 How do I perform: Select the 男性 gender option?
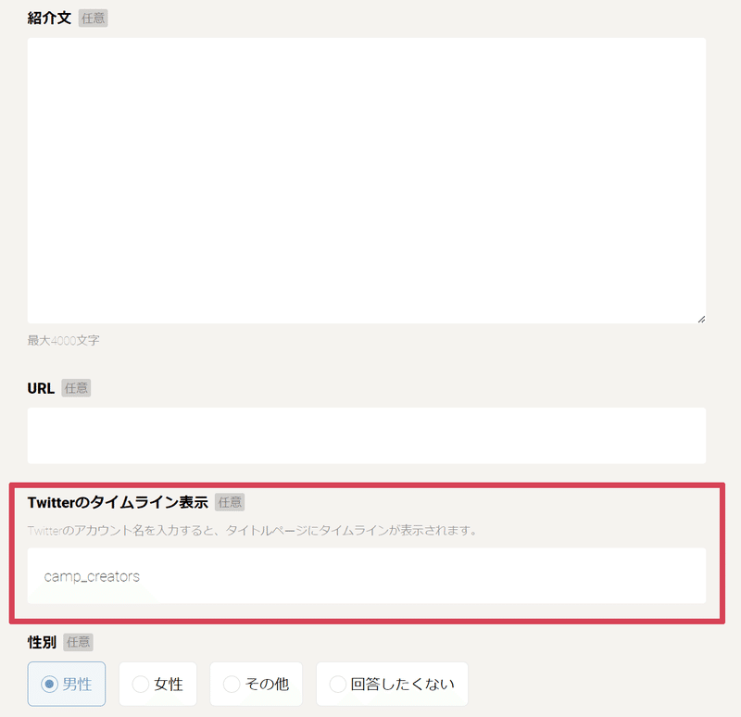(x=67, y=684)
